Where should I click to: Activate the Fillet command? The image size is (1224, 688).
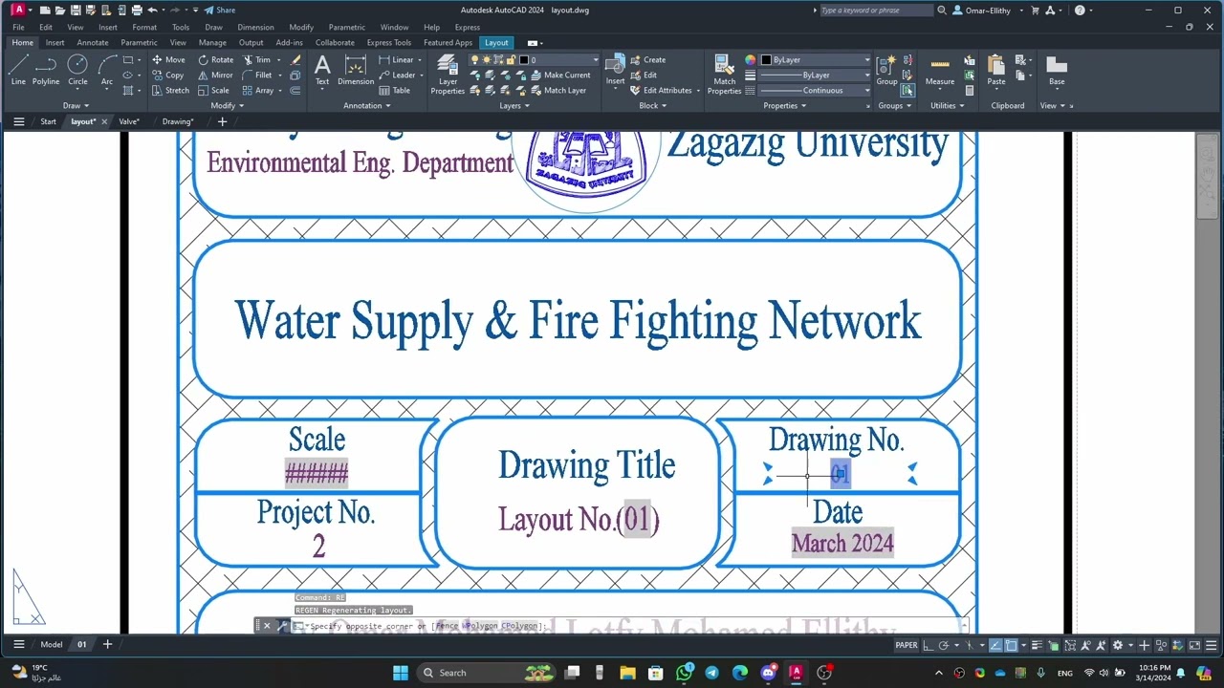[x=257, y=75]
